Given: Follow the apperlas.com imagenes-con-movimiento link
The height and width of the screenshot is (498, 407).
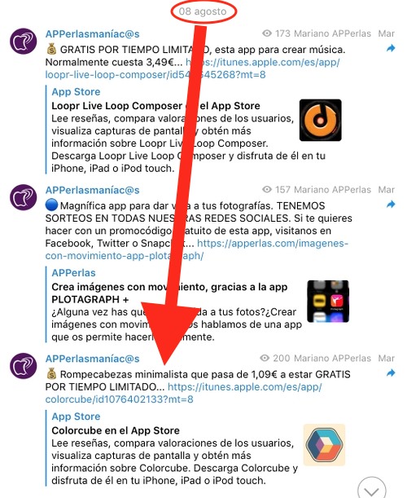Looking at the screenshot, I should (x=197, y=249).
